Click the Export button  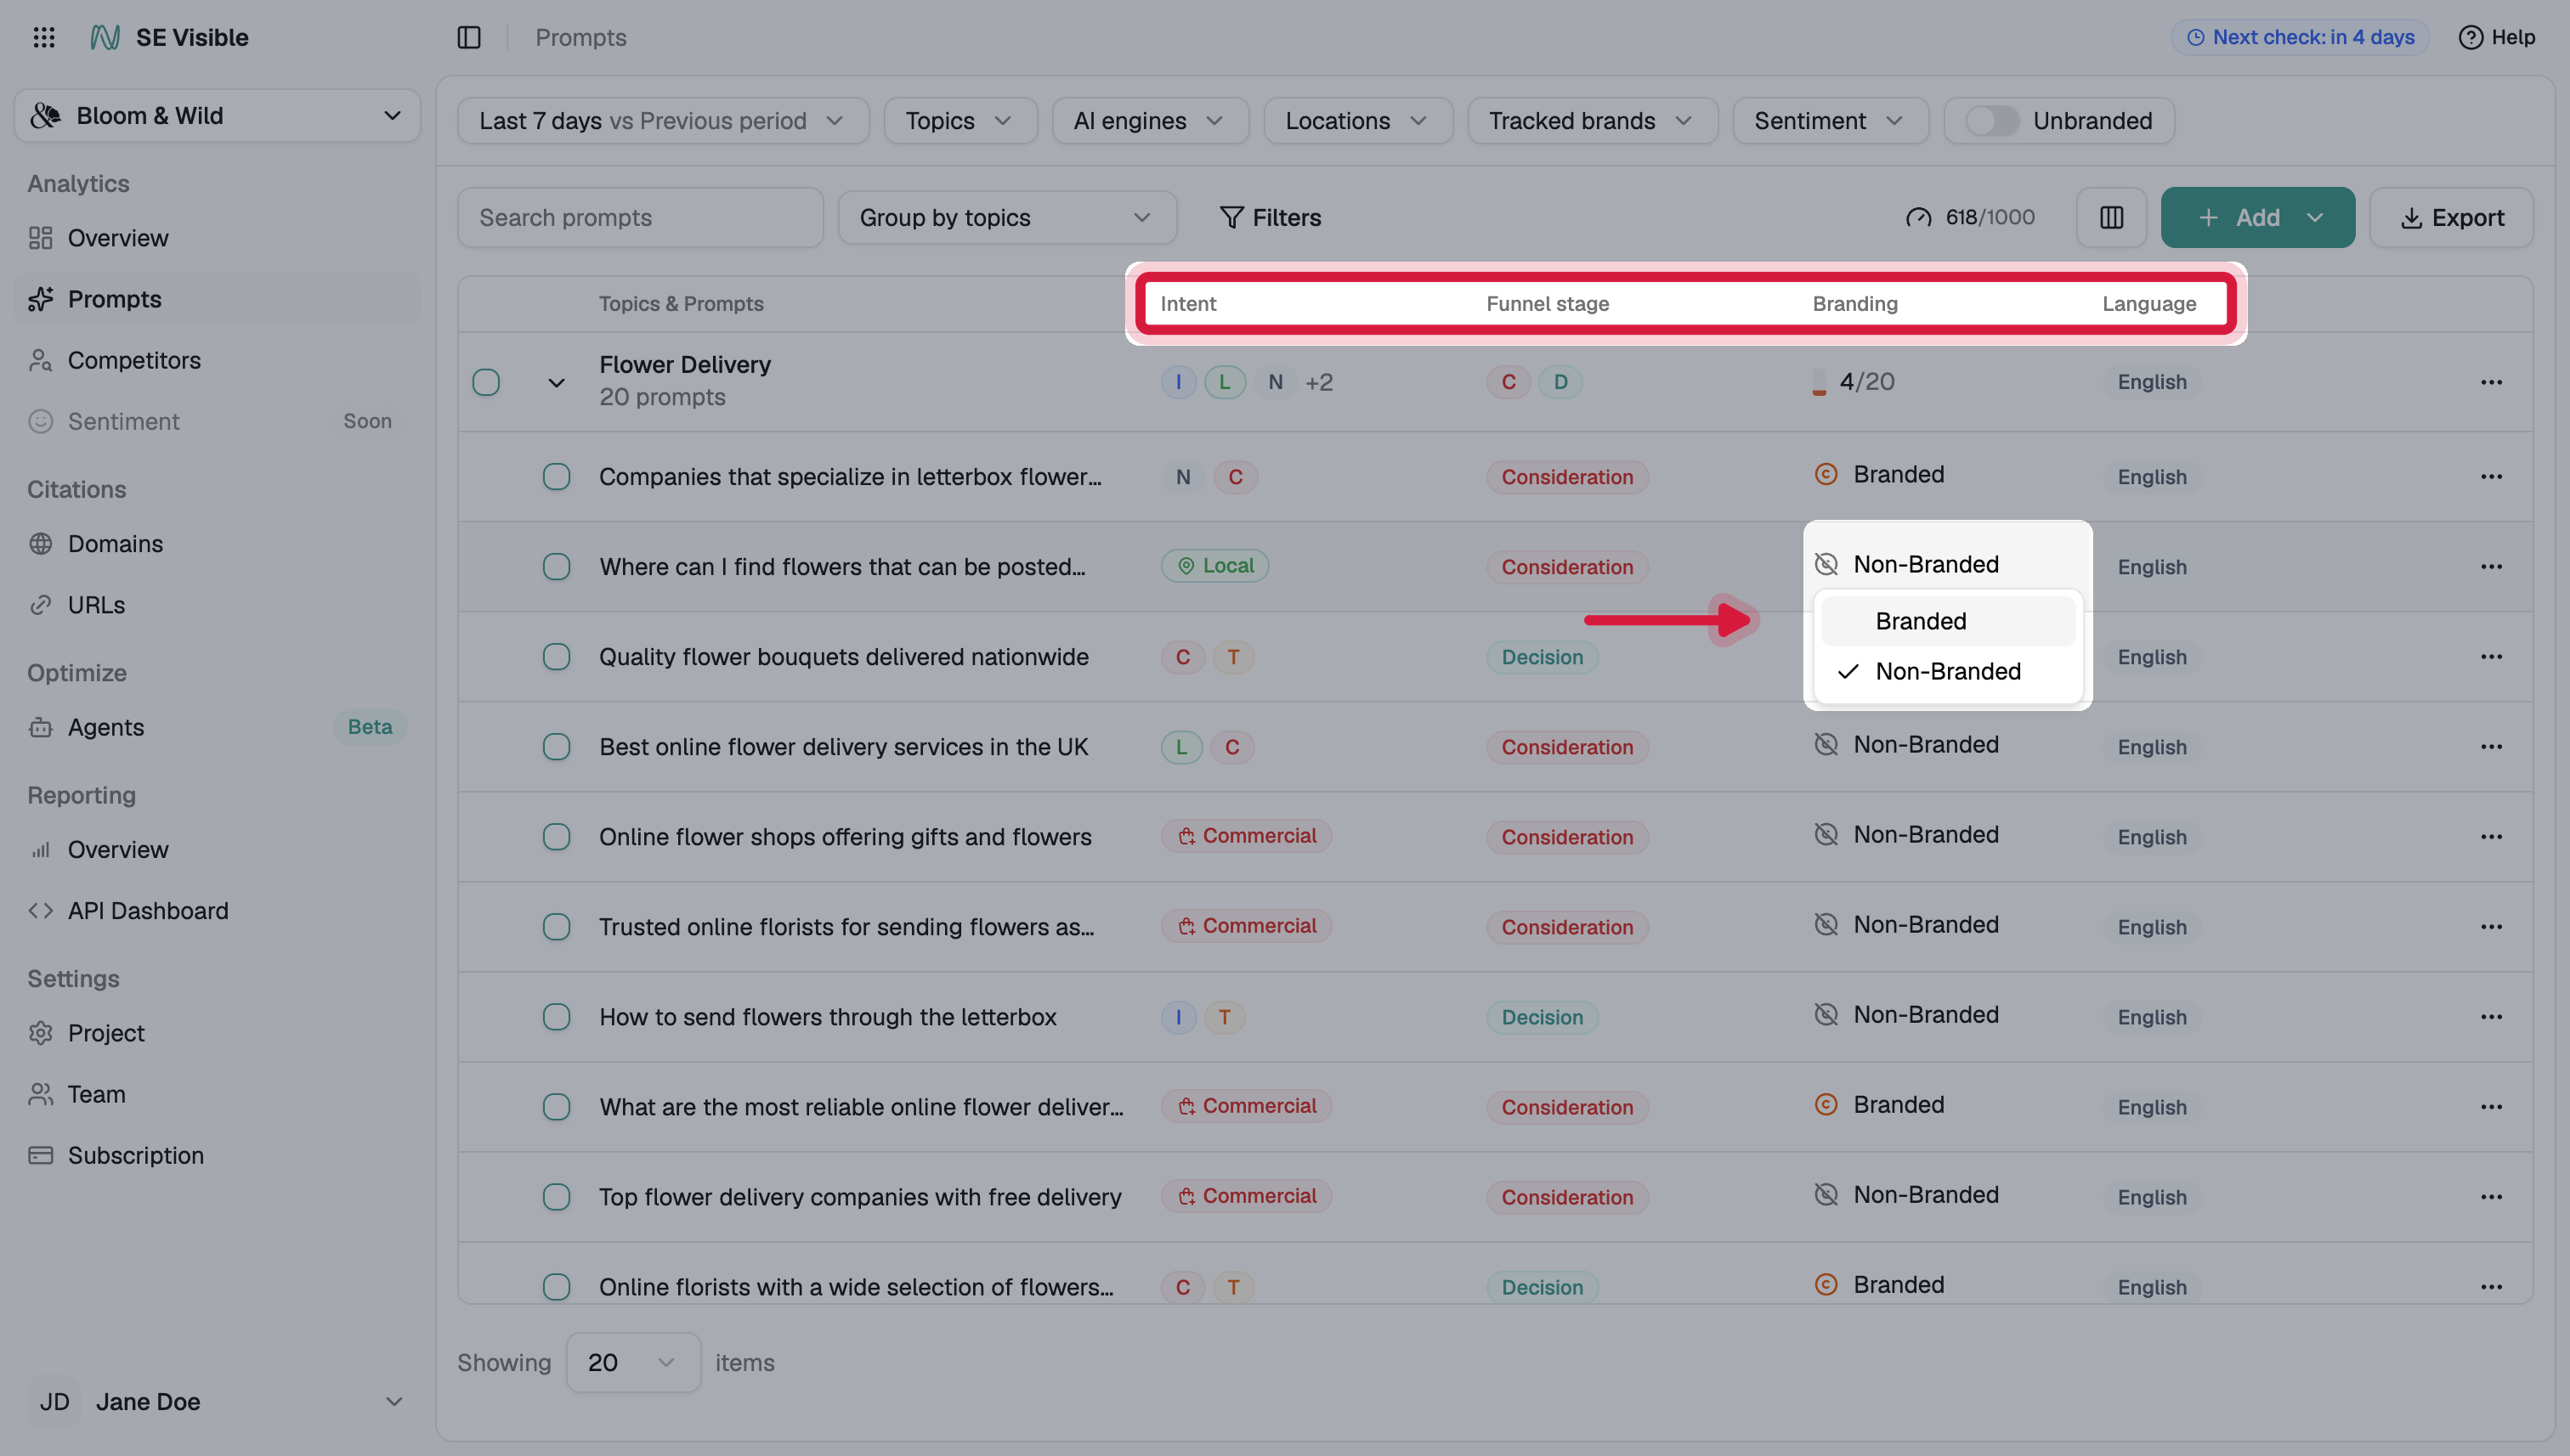point(2451,217)
